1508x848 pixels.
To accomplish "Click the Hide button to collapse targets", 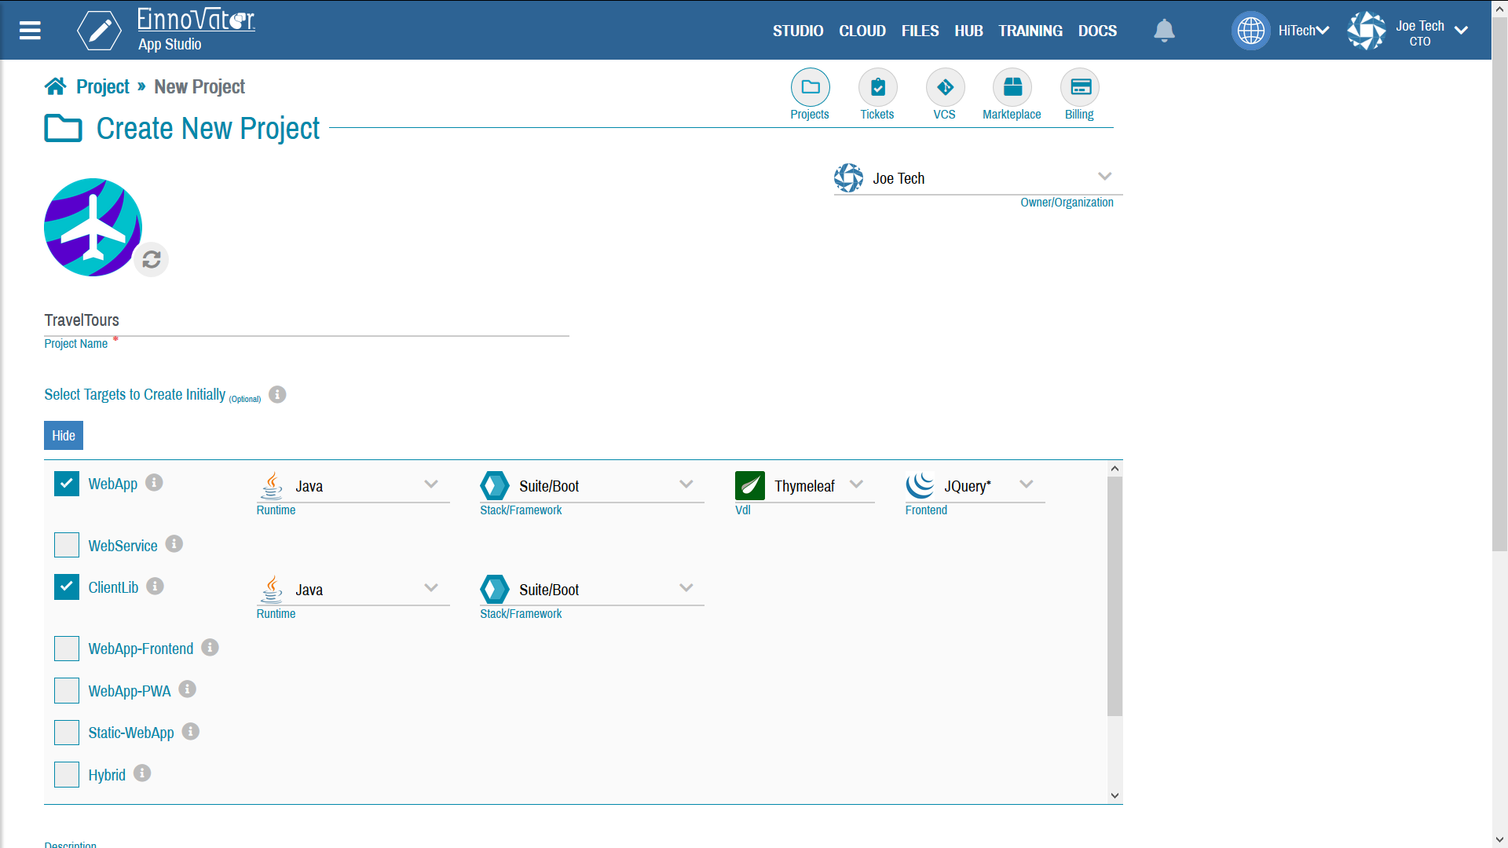I will coord(63,435).
